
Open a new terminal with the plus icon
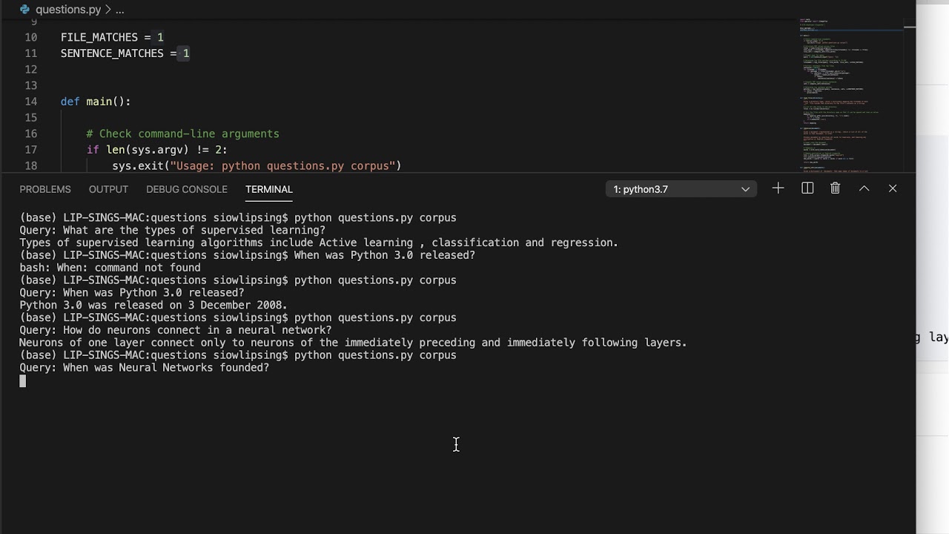tap(778, 188)
